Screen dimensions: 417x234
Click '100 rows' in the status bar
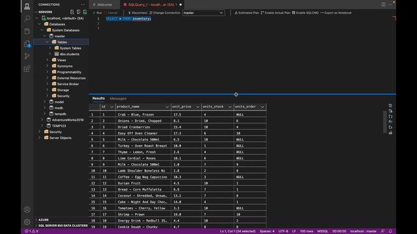click(x=307, y=231)
